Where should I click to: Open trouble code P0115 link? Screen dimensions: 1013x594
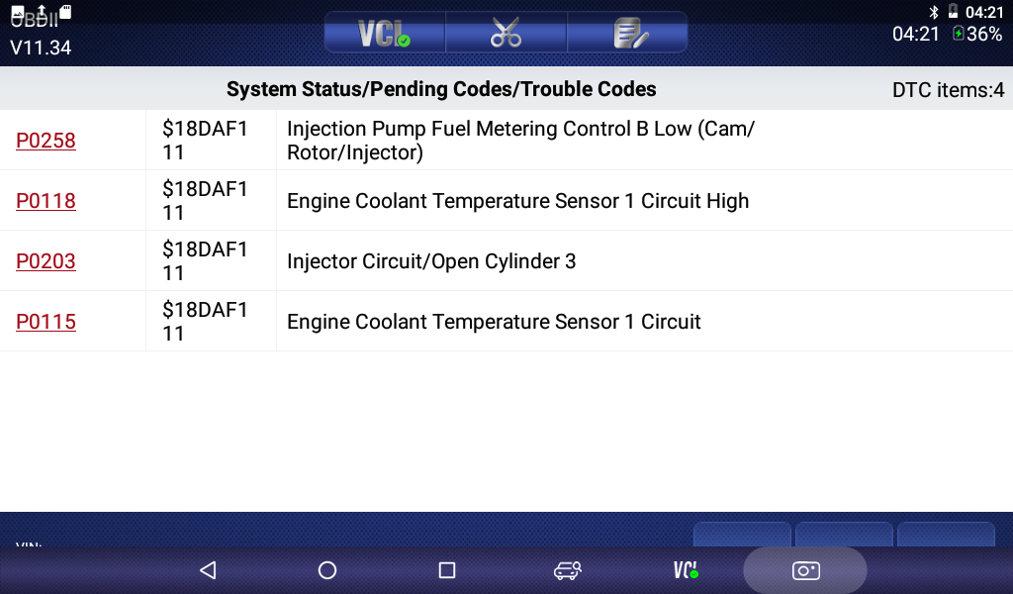click(x=46, y=322)
